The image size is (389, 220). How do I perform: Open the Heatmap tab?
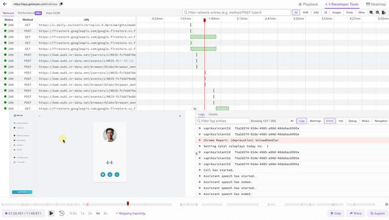tap(376, 4)
